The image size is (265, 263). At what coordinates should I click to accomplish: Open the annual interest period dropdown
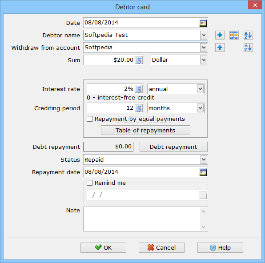(200, 89)
